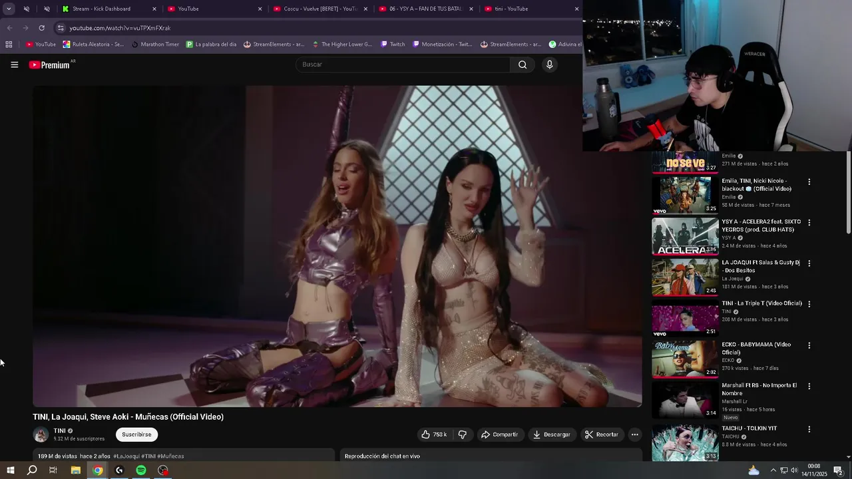This screenshot has width=852, height=479.
Task: Click TINI channel name under title
Action: point(59,431)
